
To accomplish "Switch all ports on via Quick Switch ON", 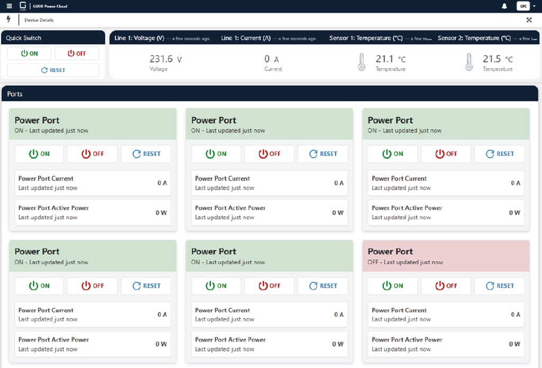I will click(x=30, y=53).
